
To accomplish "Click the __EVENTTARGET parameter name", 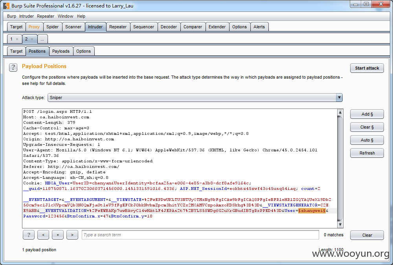I will [x=41, y=200].
